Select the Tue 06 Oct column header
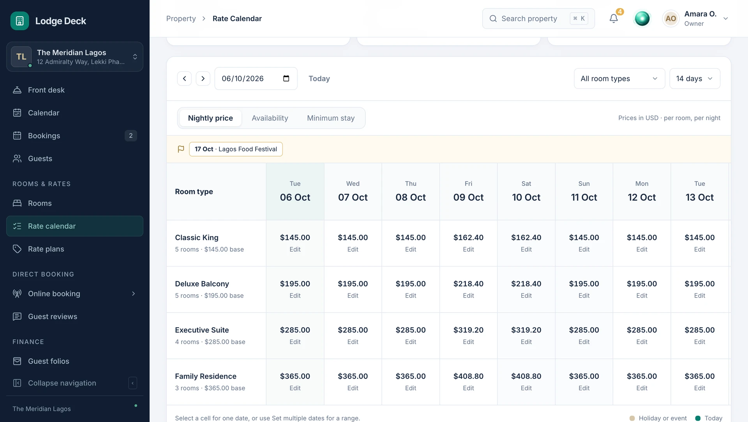The width and height of the screenshot is (748, 422). 295,192
